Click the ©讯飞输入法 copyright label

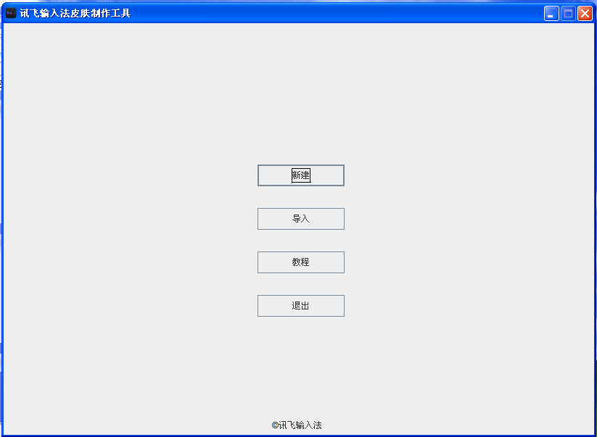[x=297, y=425]
